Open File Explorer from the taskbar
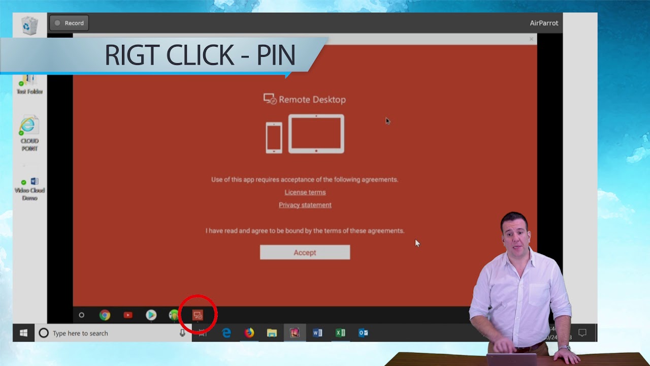 point(272,333)
